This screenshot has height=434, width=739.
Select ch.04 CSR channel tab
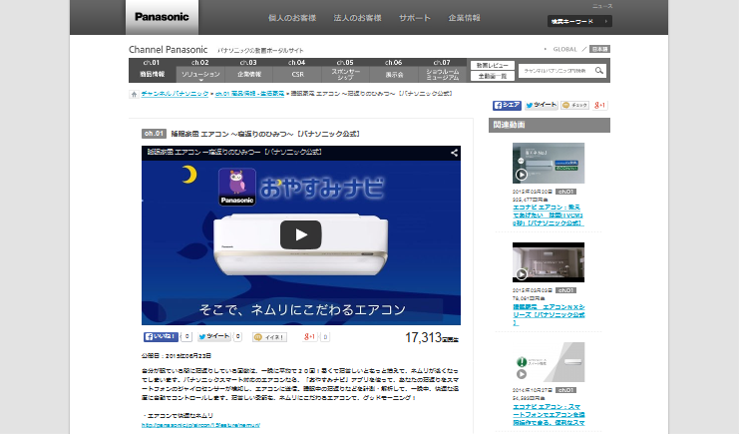(x=297, y=70)
